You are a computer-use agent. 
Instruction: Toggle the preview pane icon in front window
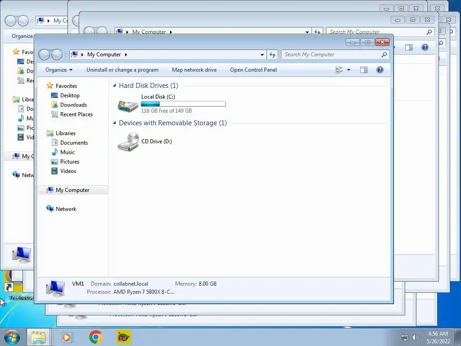point(364,70)
